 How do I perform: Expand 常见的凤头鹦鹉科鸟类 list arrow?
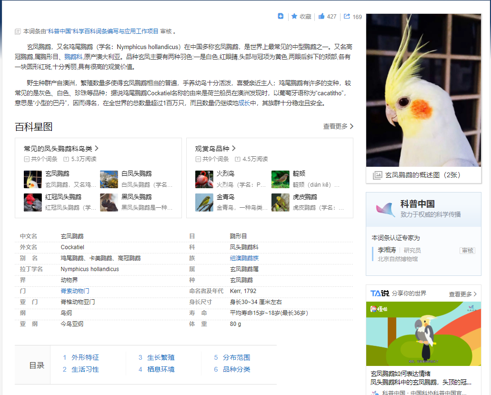(x=97, y=148)
